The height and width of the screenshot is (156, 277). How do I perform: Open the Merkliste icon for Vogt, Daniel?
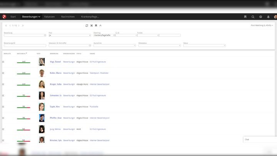coord(3,62)
